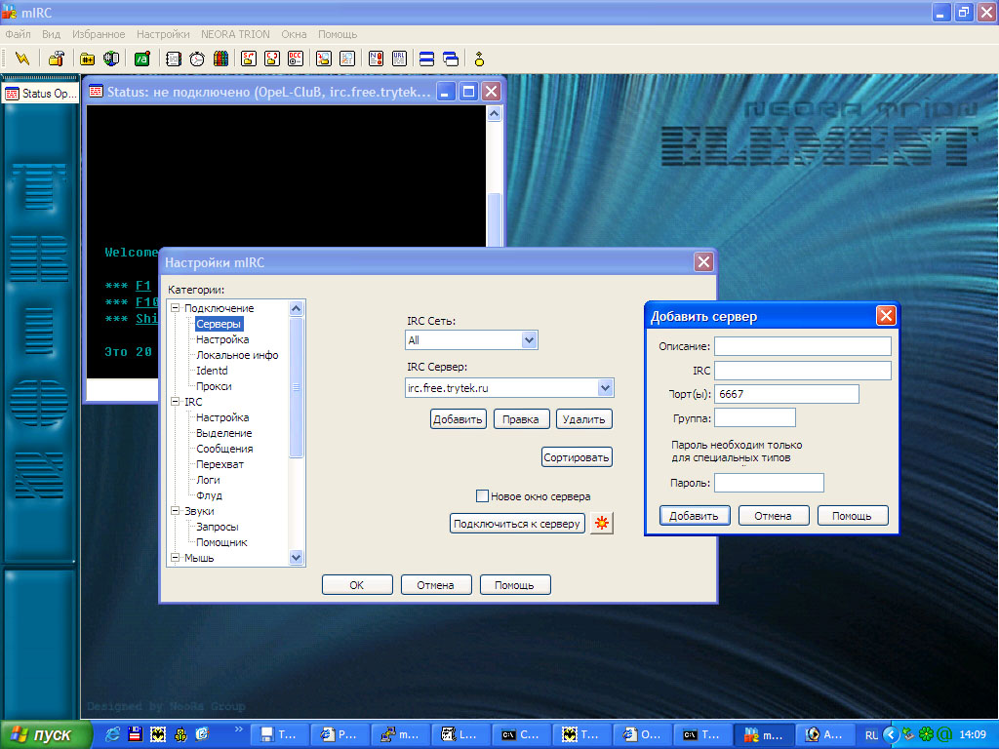The height and width of the screenshot is (749, 999).
Task: Open the address book toolbar icon
Action: (174, 59)
